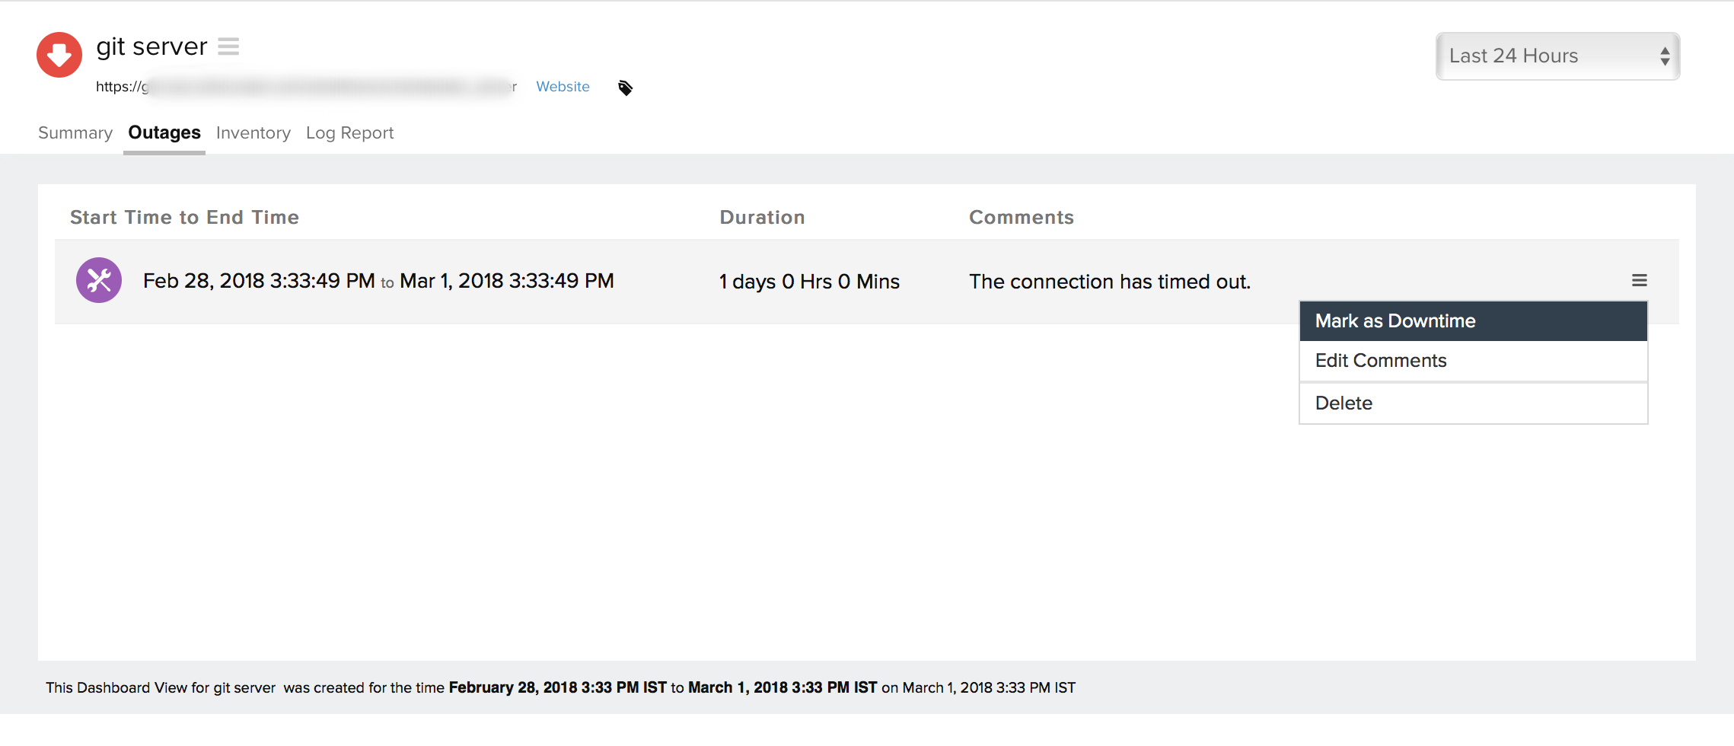Viewport: 1734px width, 746px height.
Task: Click the red down-arrow monitor status icon
Action: (x=58, y=54)
